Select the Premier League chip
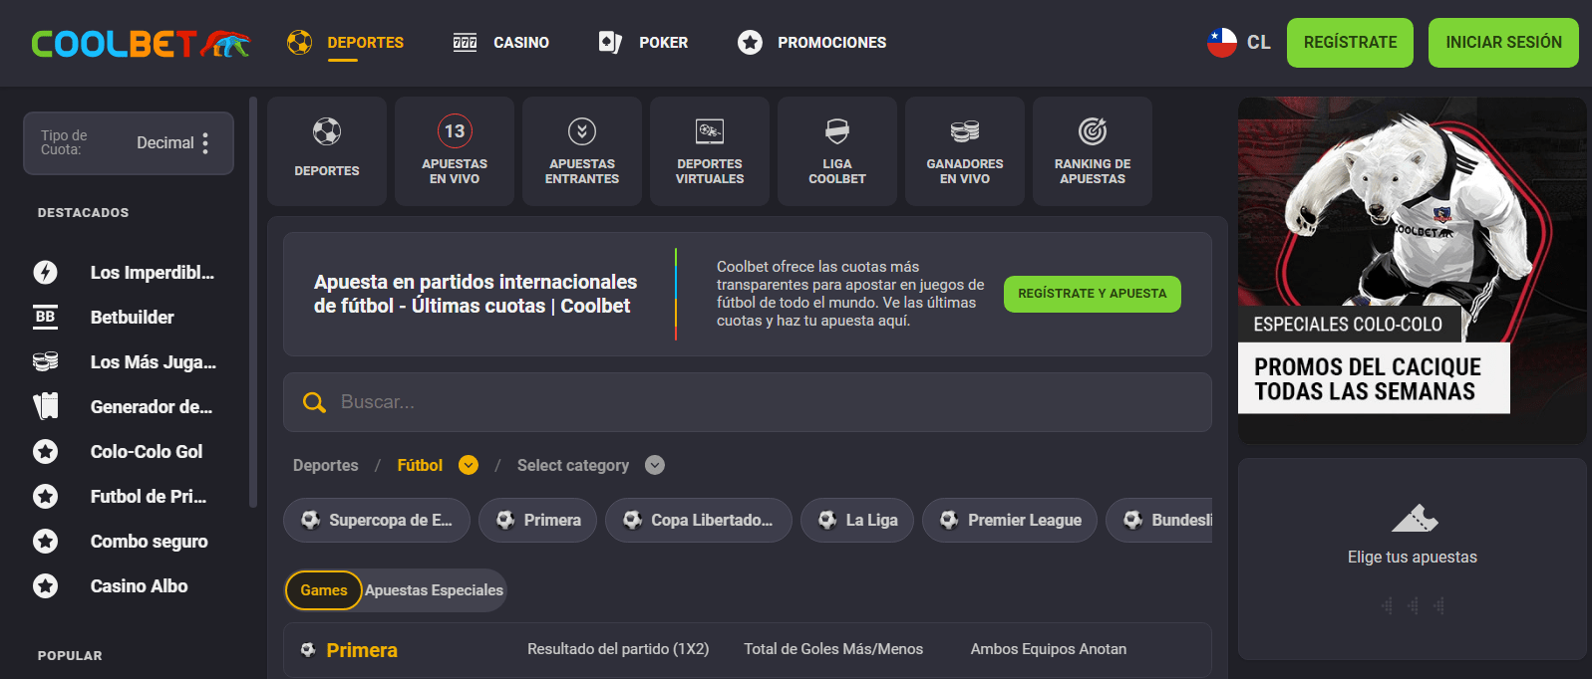 pyautogui.click(x=1010, y=520)
